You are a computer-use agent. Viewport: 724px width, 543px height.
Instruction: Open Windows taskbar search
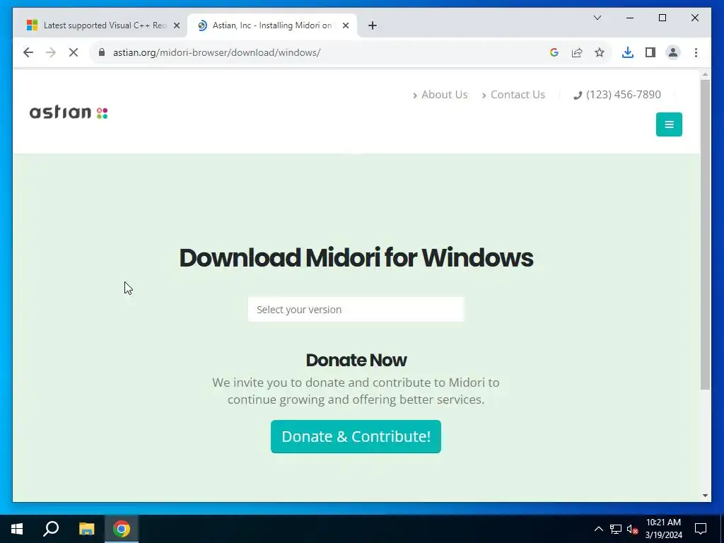pyautogui.click(x=51, y=529)
